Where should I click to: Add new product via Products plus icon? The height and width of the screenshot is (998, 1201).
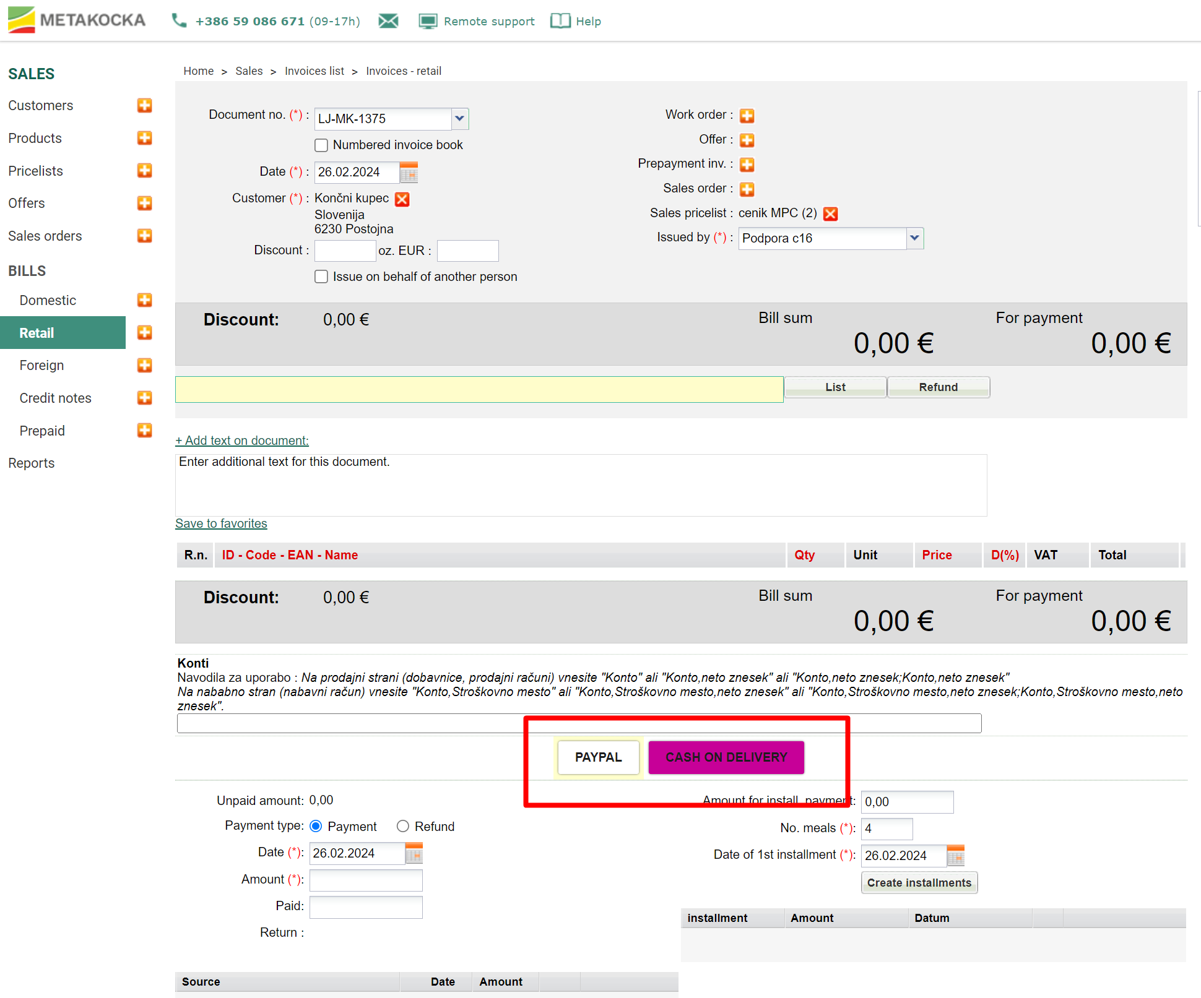coord(144,138)
